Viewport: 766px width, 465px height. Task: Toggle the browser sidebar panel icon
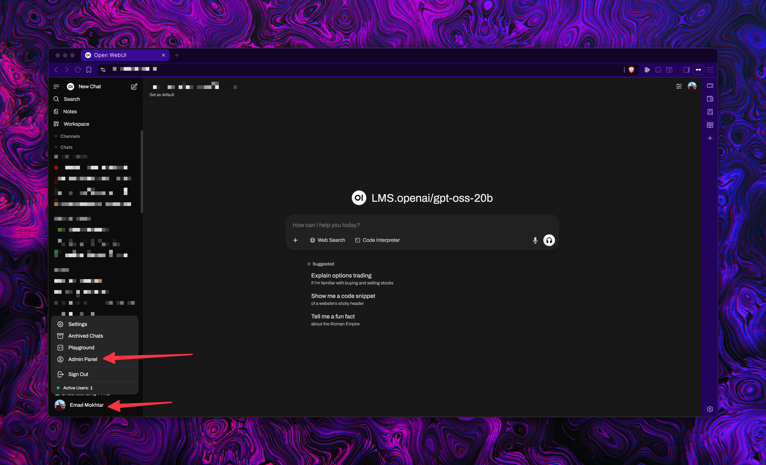[x=686, y=70]
